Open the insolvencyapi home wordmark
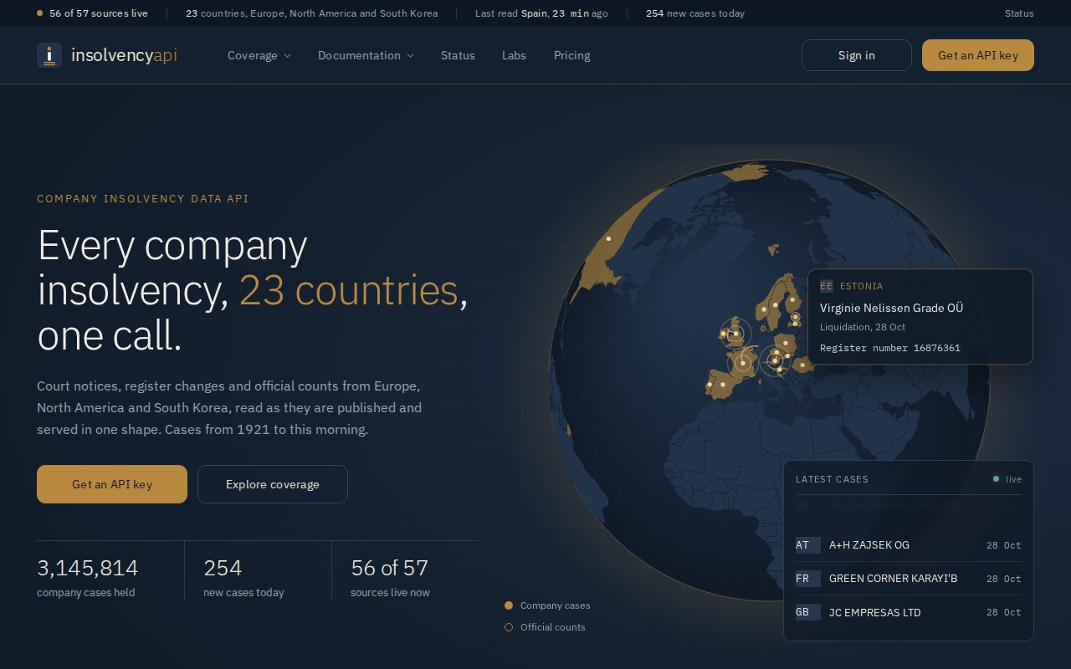The width and height of the screenshot is (1071, 669). point(124,55)
